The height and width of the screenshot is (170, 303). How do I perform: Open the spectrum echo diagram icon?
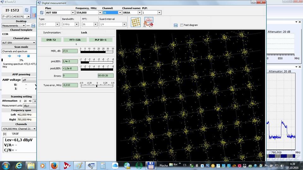click(148, 22)
